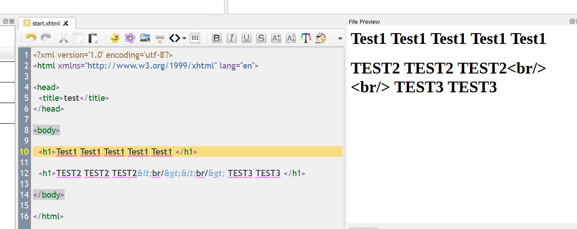Toggle Bold formatting
Image resolution: width=577 pixels, height=229 pixels.
point(217,38)
